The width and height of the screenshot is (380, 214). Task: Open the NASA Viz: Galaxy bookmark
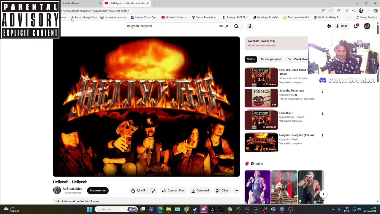(327, 18)
